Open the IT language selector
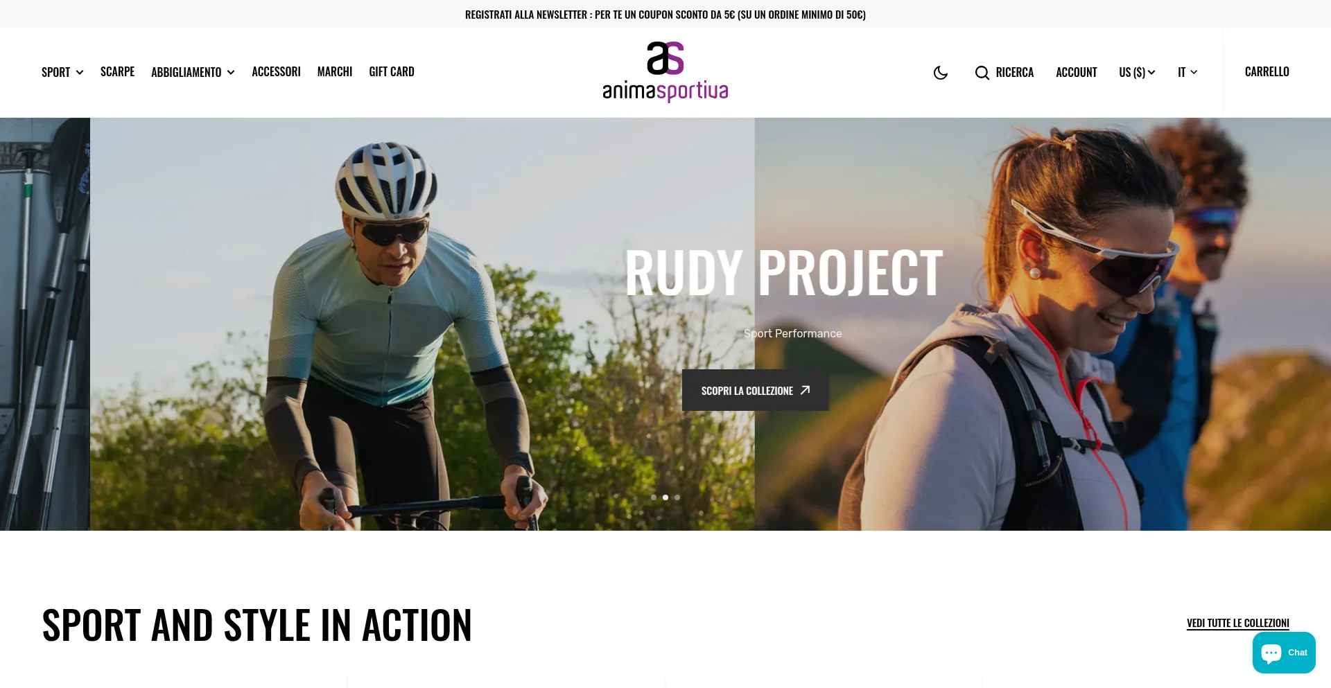The height and width of the screenshot is (688, 1331). coord(1188,72)
